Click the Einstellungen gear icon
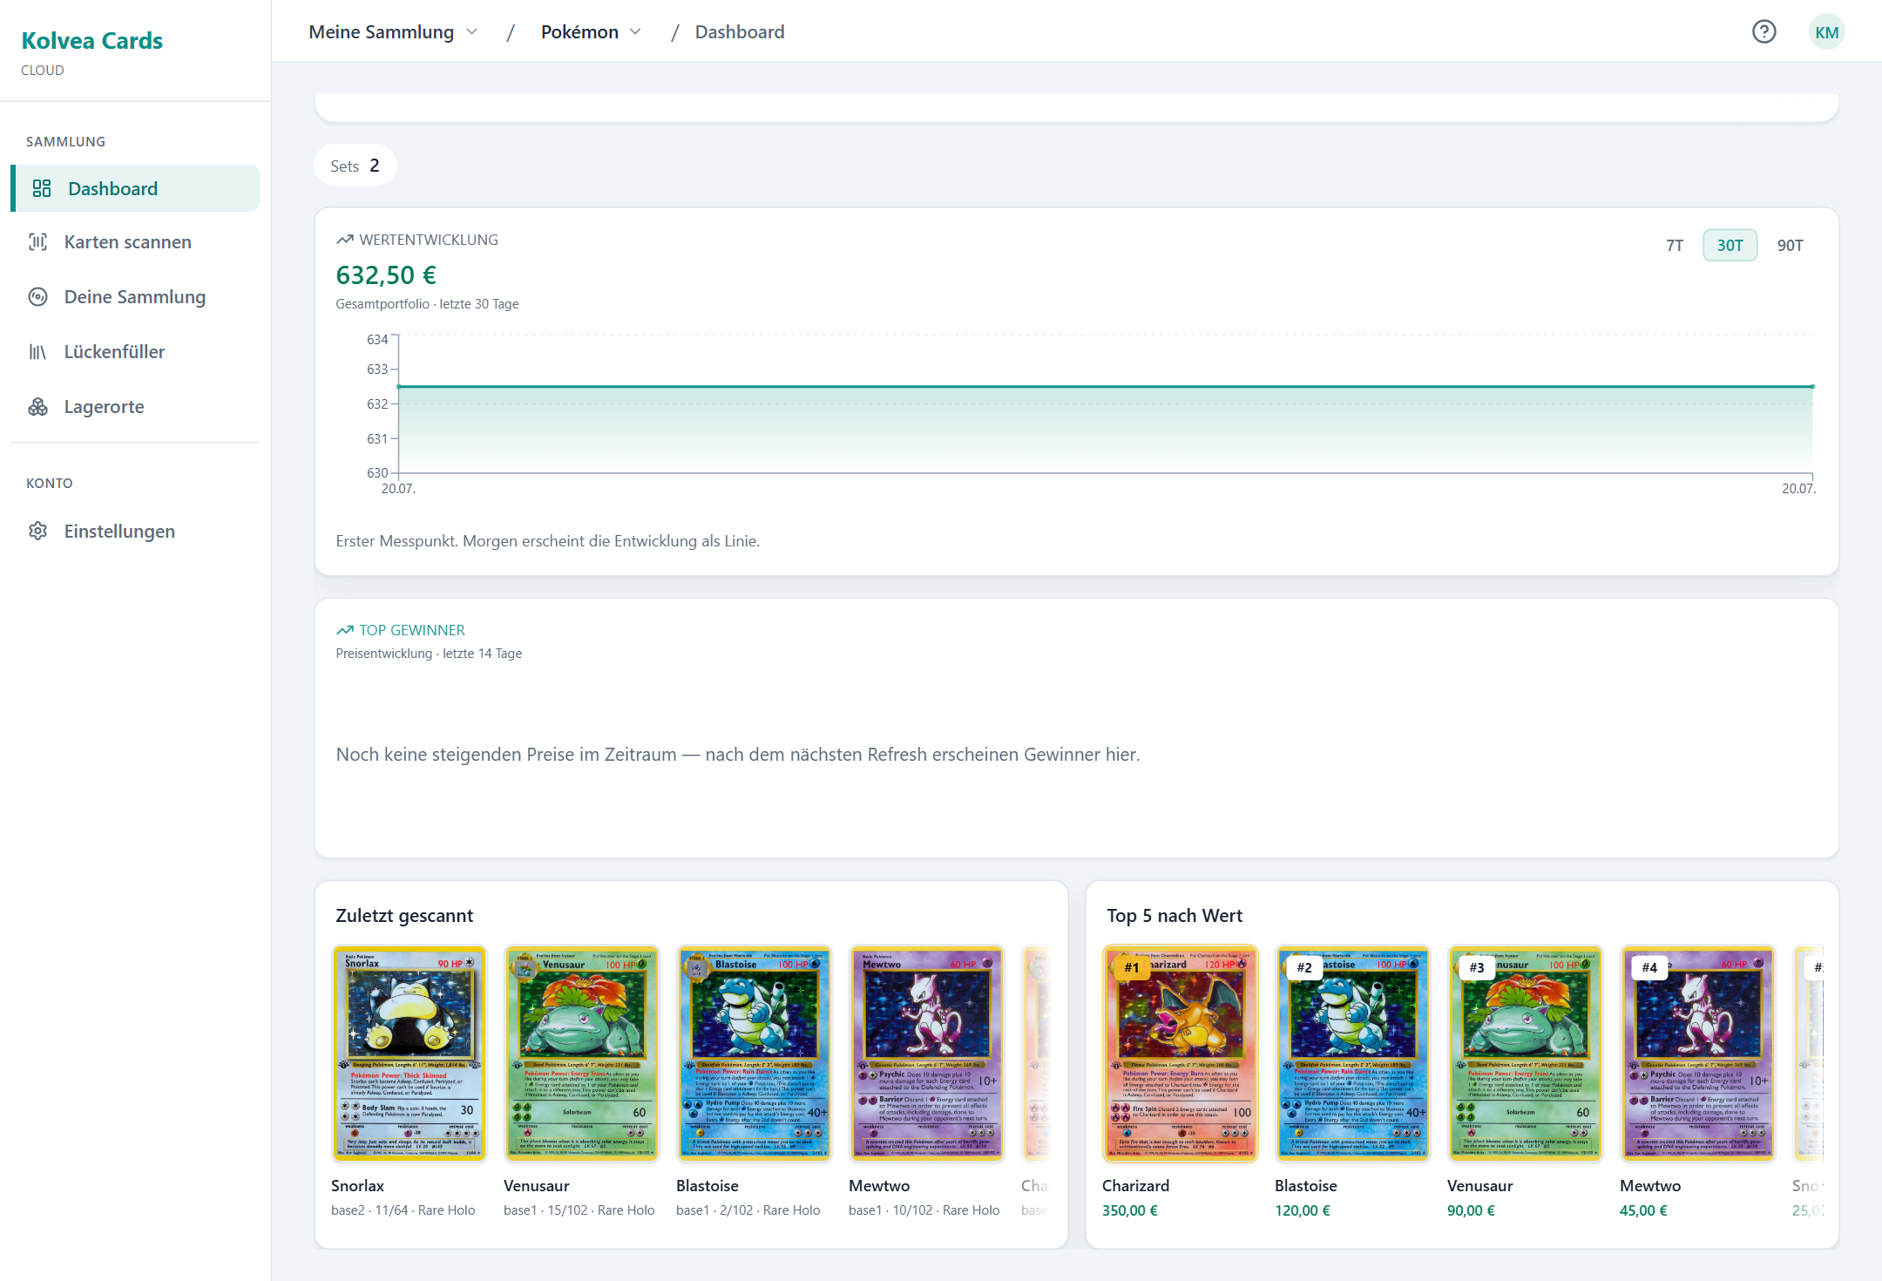Image resolution: width=1882 pixels, height=1281 pixels. pyautogui.click(x=38, y=532)
